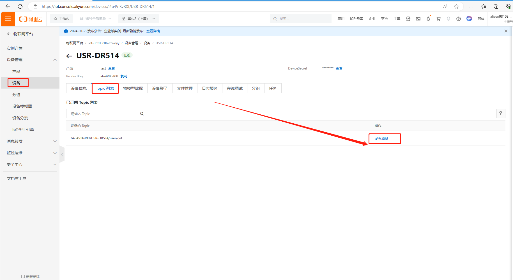Screen dimensions: 513x280
Task: Open the shopping cart icon
Action: [x=438, y=19]
